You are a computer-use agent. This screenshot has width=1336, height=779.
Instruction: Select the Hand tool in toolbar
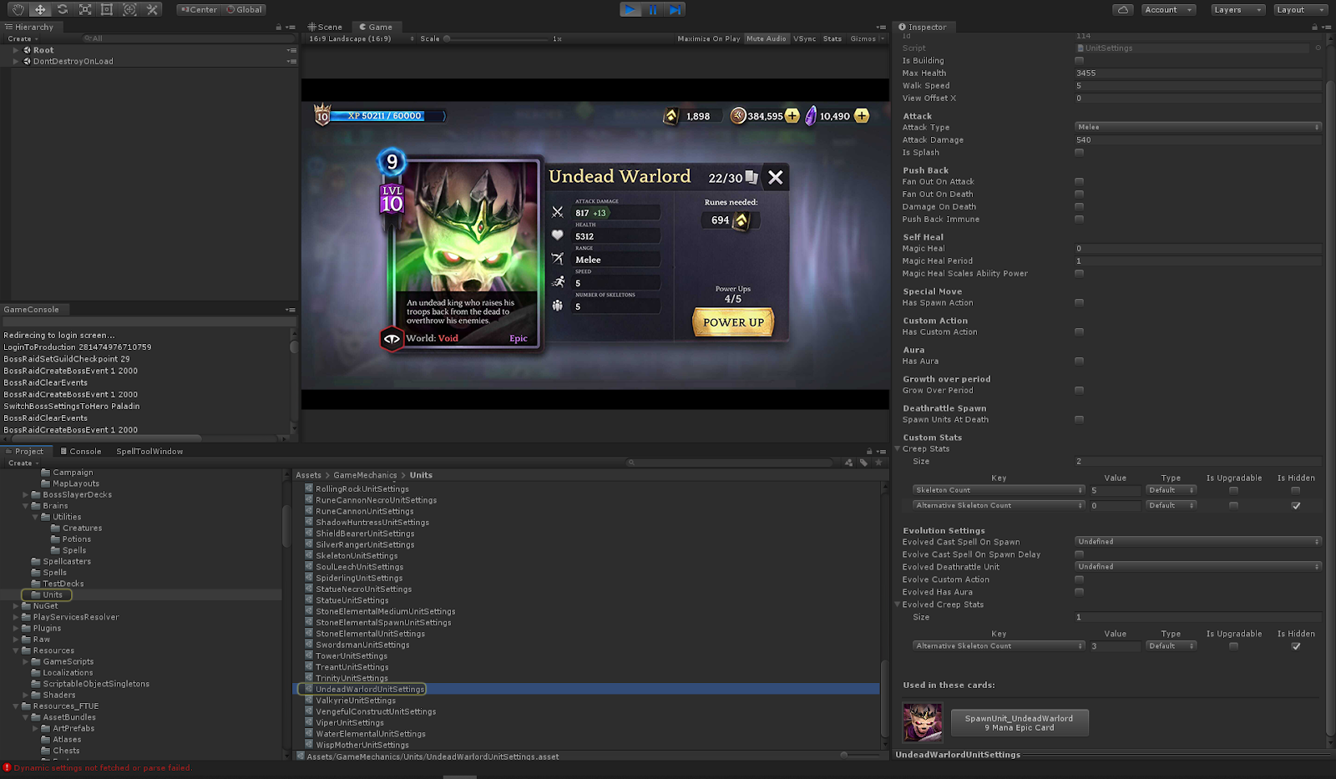[18, 9]
